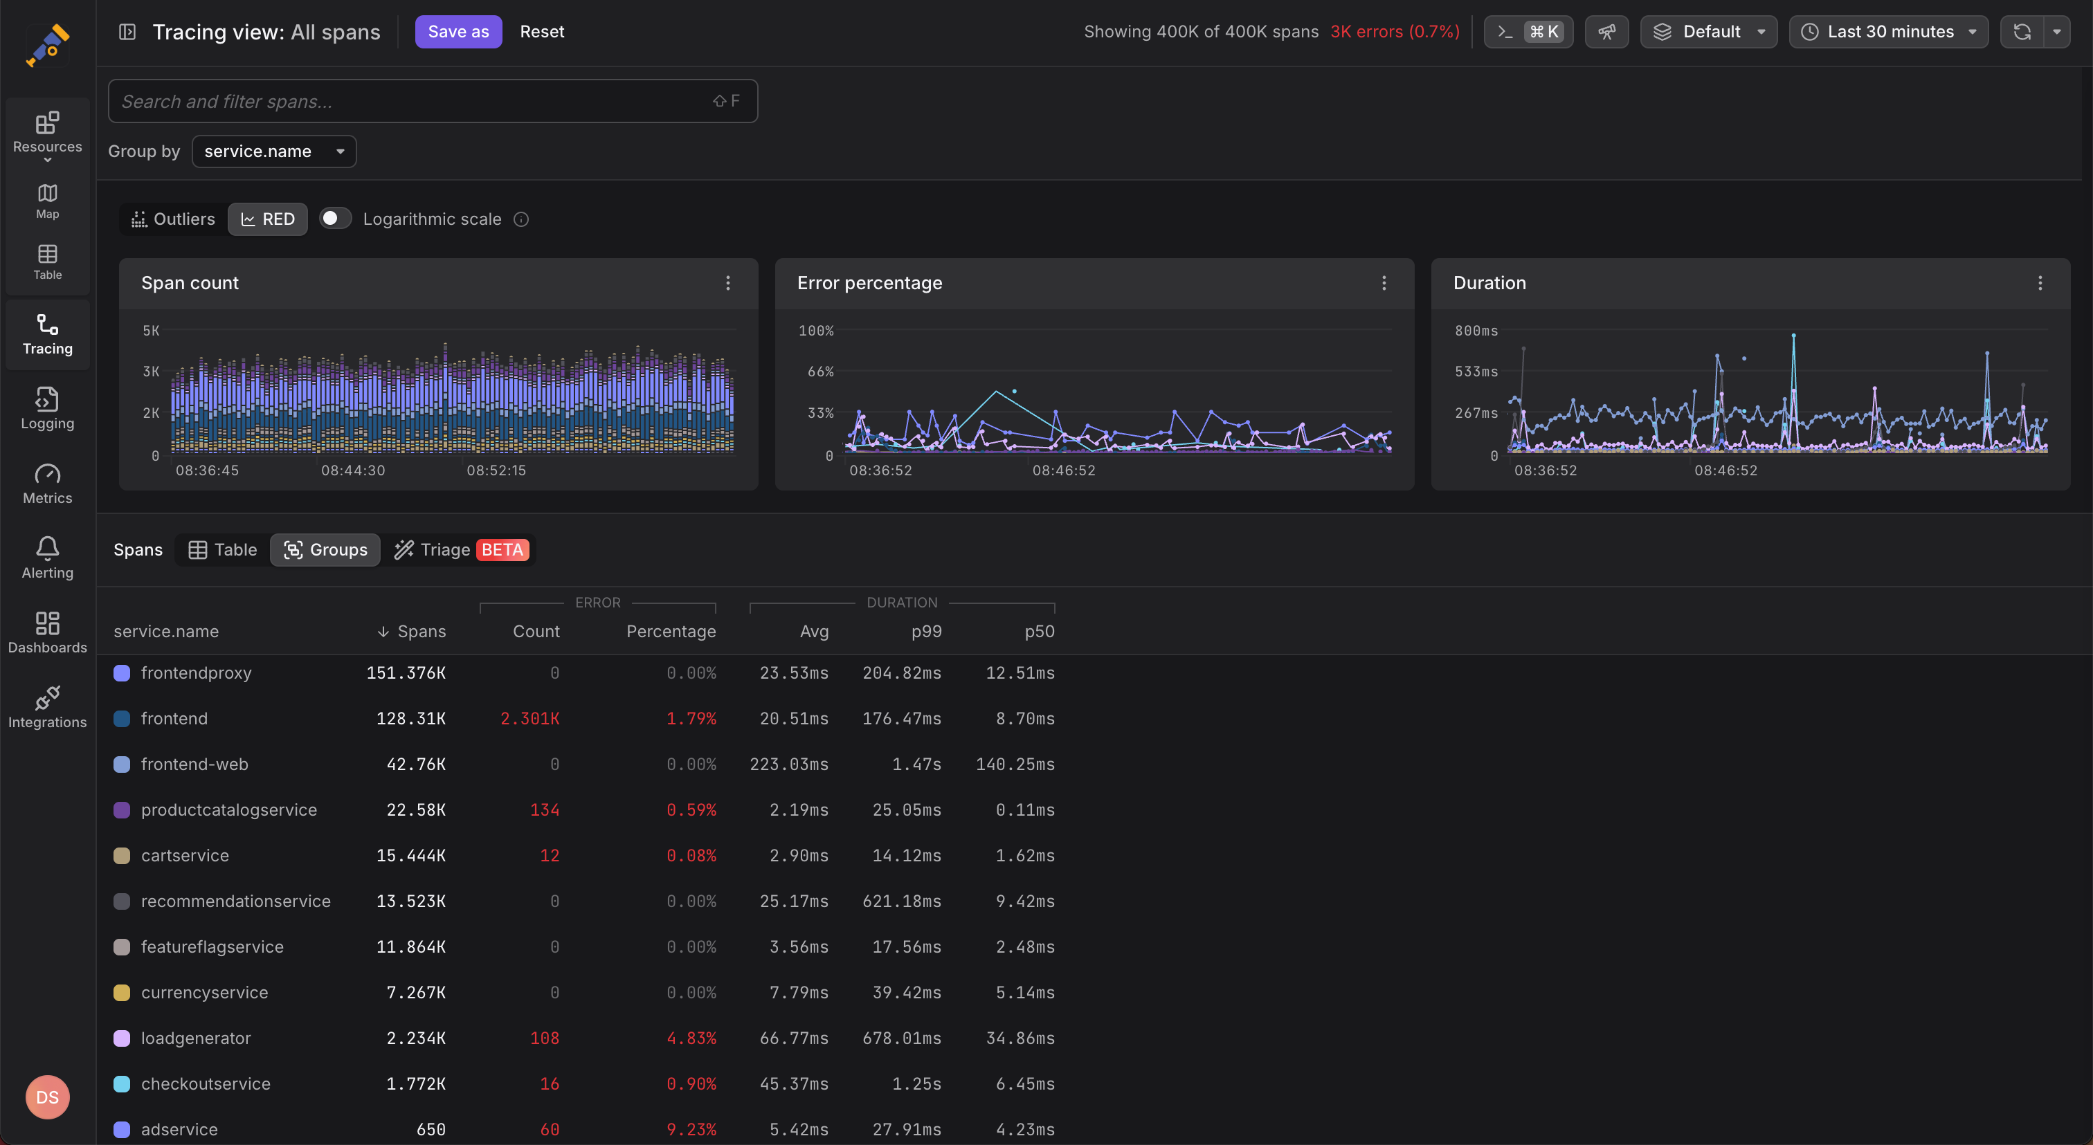Image resolution: width=2093 pixels, height=1145 pixels.
Task: Click the refresh icon button
Action: click(x=2022, y=32)
